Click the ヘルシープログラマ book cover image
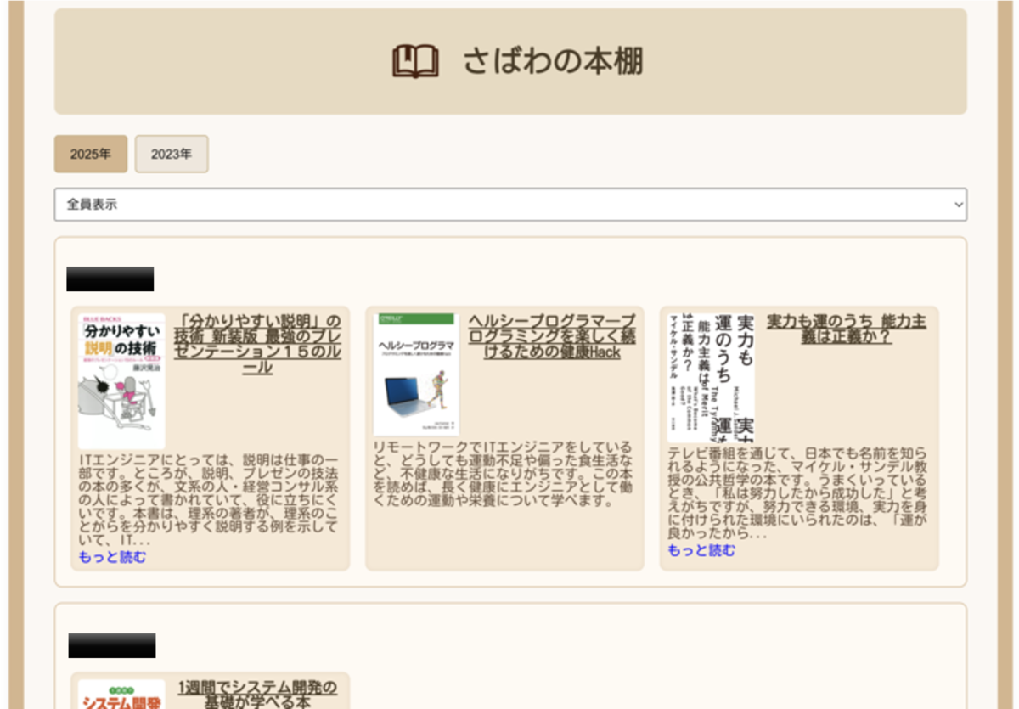Viewport: 1019px width, 709px height. pyautogui.click(x=416, y=374)
